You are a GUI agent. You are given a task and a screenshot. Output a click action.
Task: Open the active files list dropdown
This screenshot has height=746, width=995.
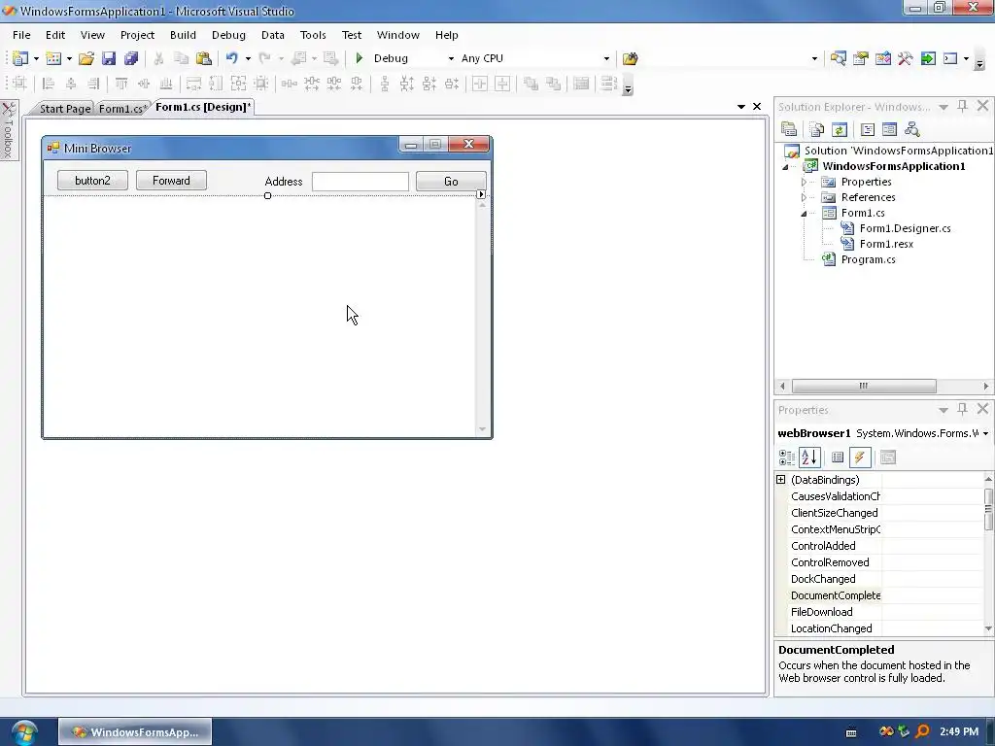[x=741, y=107]
